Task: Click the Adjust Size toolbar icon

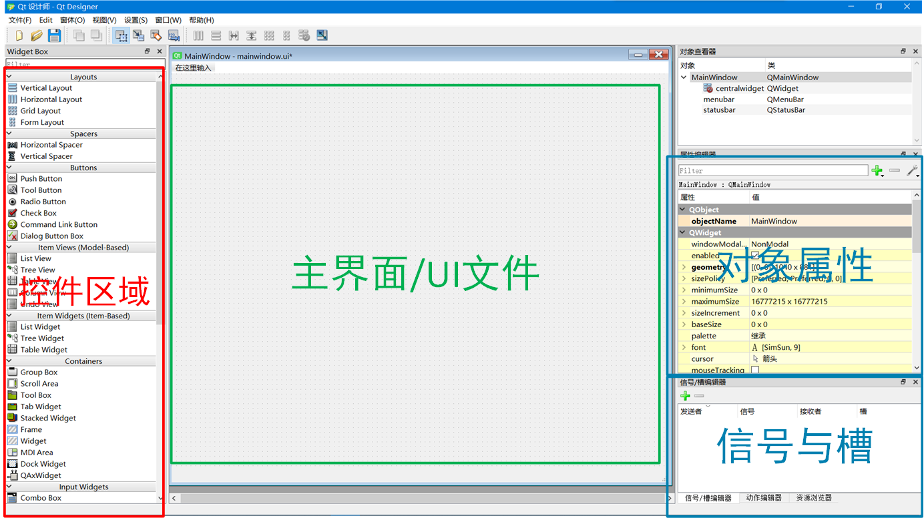Action: point(322,35)
